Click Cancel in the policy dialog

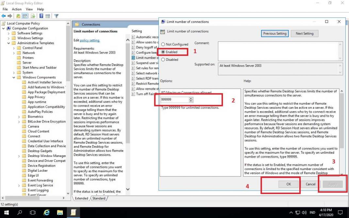point(310,184)
